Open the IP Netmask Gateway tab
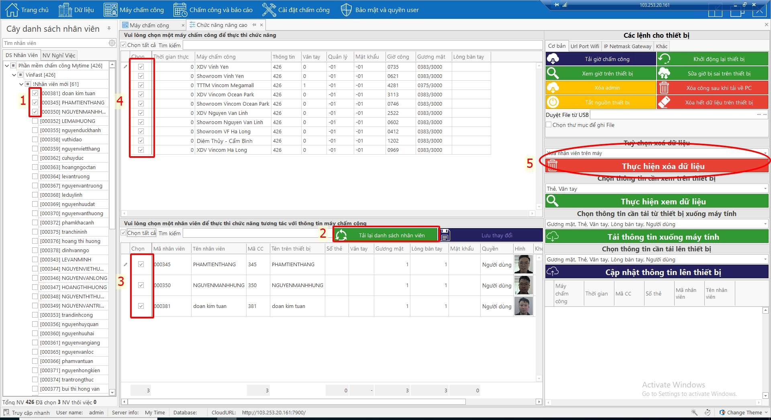The image size is (771, 420). tap(627, 46)
